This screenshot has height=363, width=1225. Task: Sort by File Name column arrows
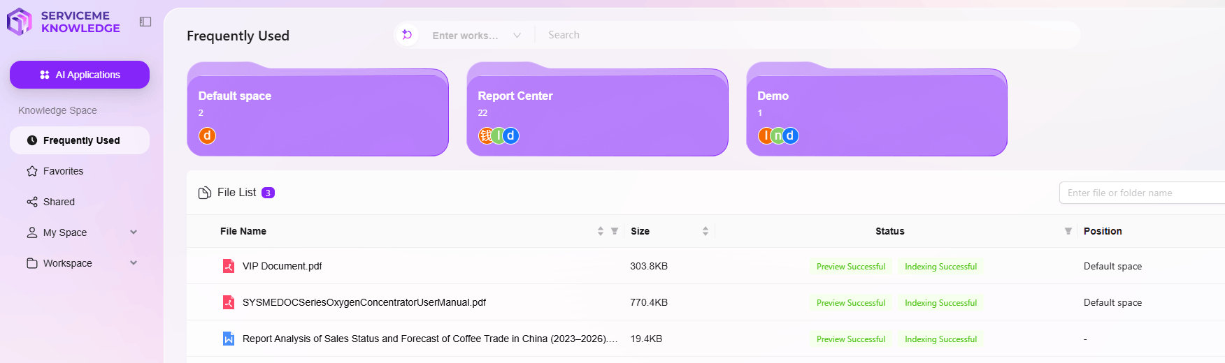pos(601,231)
